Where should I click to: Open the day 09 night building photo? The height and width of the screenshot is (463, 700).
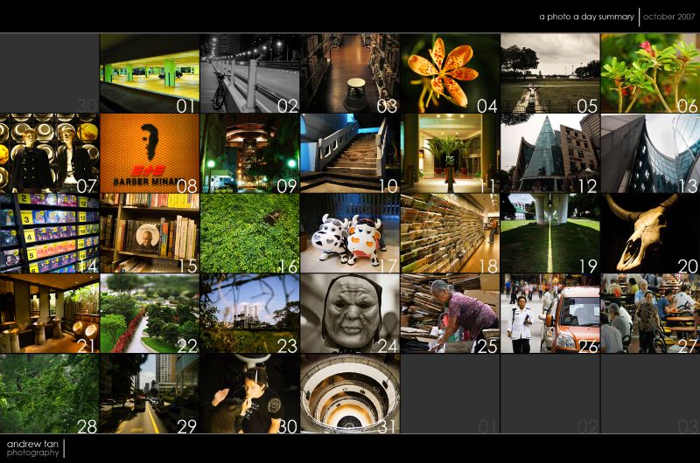(x=250, y=153)
